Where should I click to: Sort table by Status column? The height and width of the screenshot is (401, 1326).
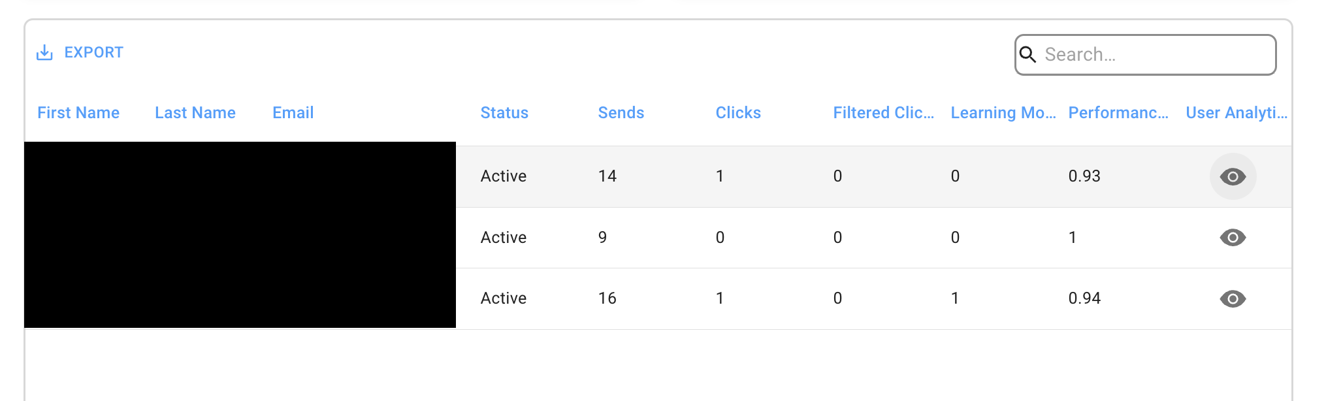coord(504,113)
